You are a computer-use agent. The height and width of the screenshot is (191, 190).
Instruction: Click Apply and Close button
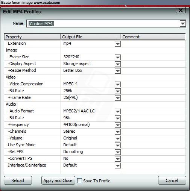(58, 180)
